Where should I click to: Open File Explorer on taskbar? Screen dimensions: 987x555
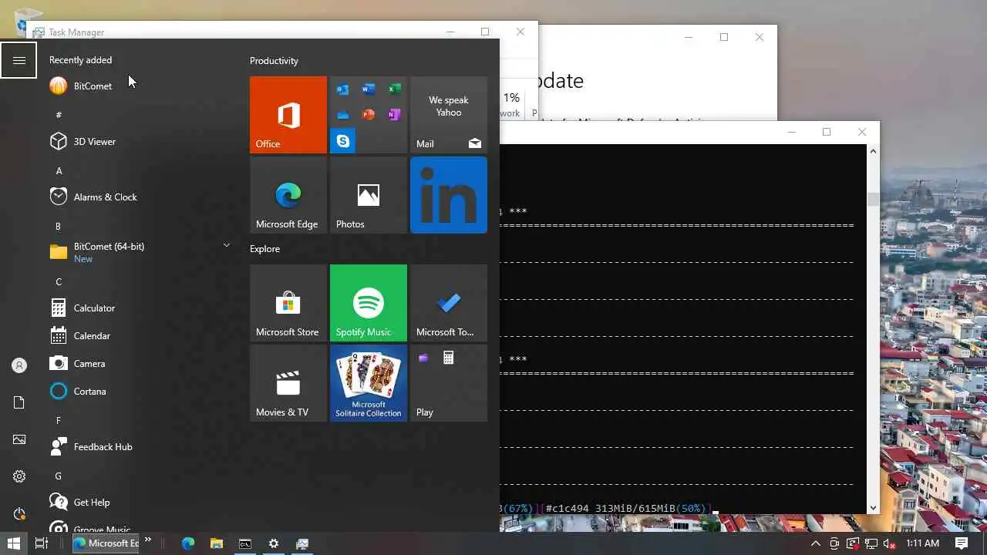217,543
